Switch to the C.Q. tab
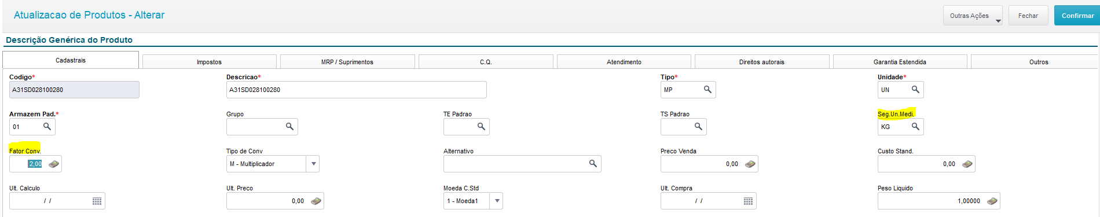This screenshot has width=1100, height=217. click(486, 62)
